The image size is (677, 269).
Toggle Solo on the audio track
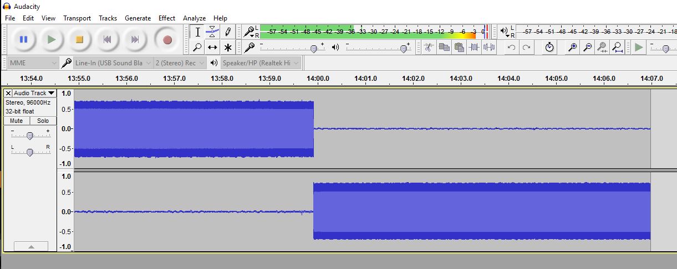tap(43, 121)
